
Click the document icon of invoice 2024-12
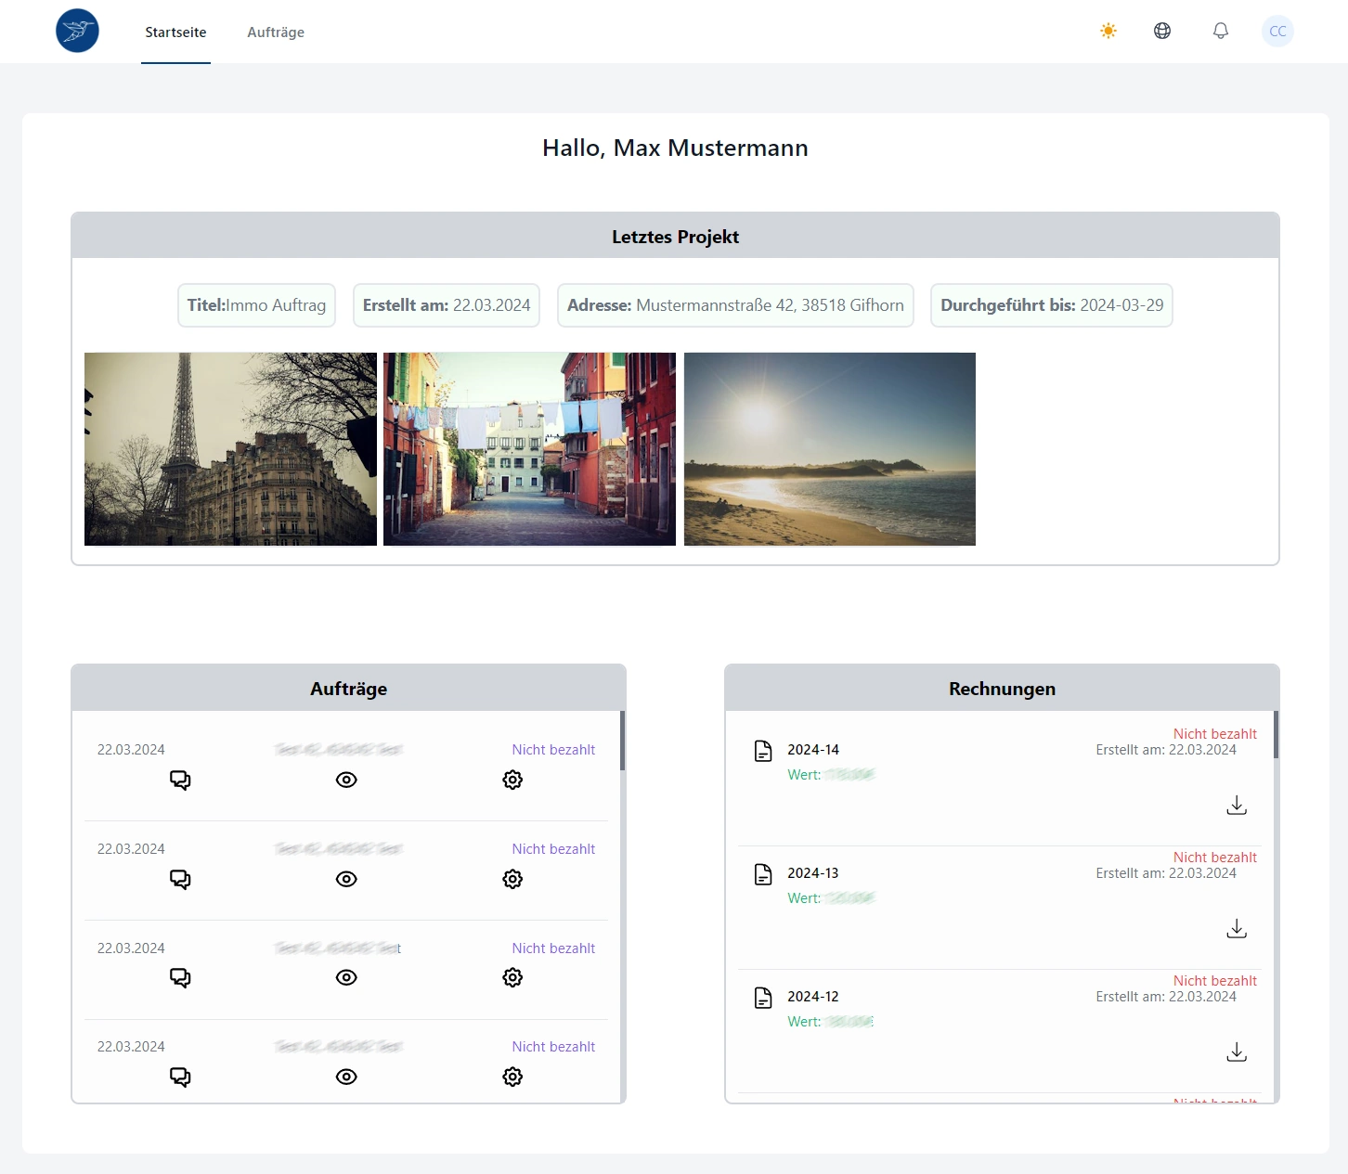click(763, 998)
